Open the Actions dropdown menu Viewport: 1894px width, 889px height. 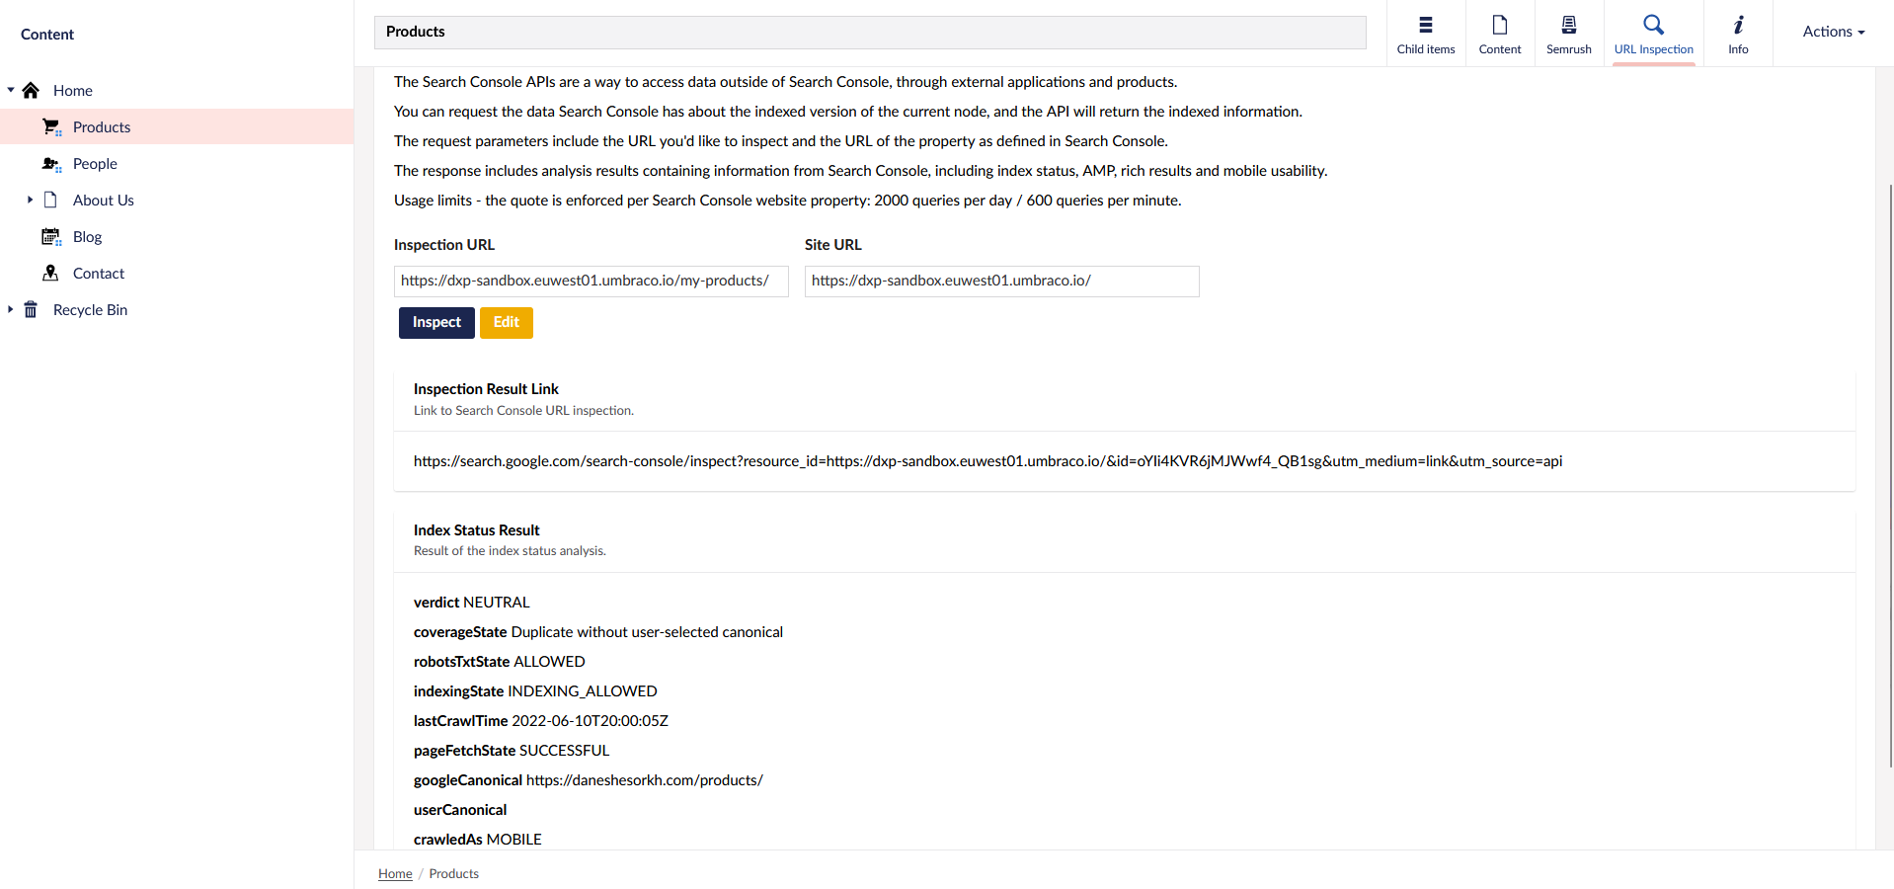pyautogui.click(x=1833, y=32)
